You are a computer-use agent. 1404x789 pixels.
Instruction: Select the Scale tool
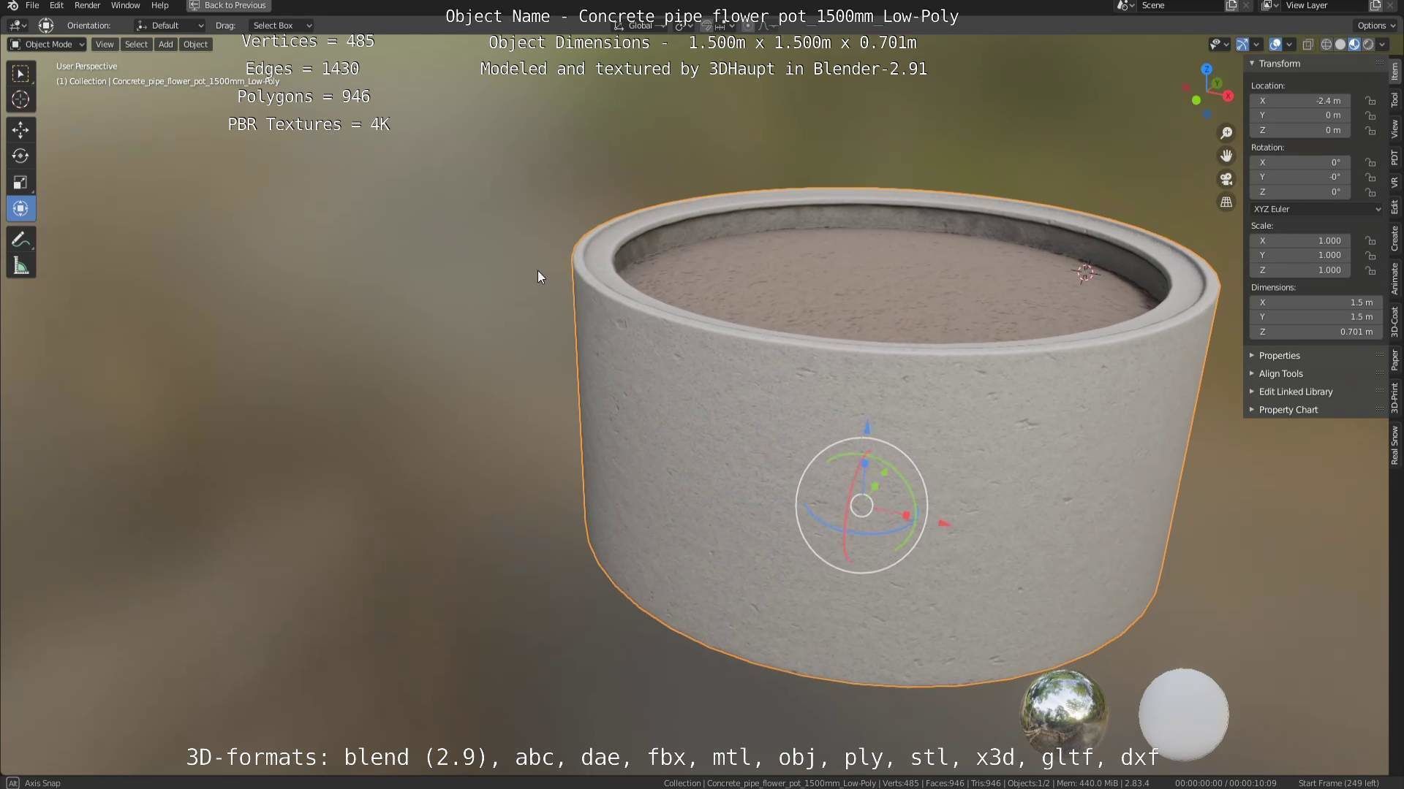[x=20, y=183]
